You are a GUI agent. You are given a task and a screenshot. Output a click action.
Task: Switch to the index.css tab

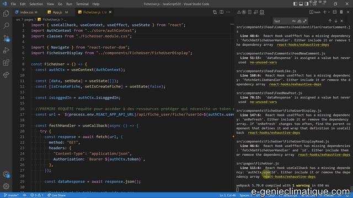[26, 12]
